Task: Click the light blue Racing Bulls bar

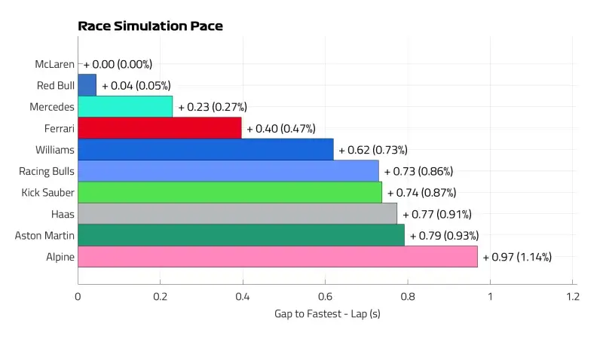Action: point(228,171)
